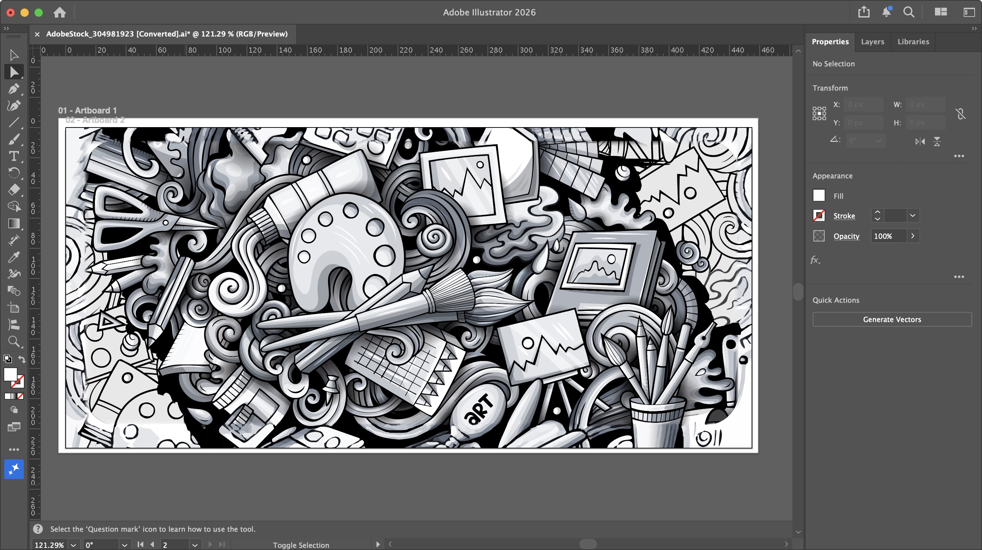Select the Pen tool
Screen dimensions: 982x550
tap(14, 89)
